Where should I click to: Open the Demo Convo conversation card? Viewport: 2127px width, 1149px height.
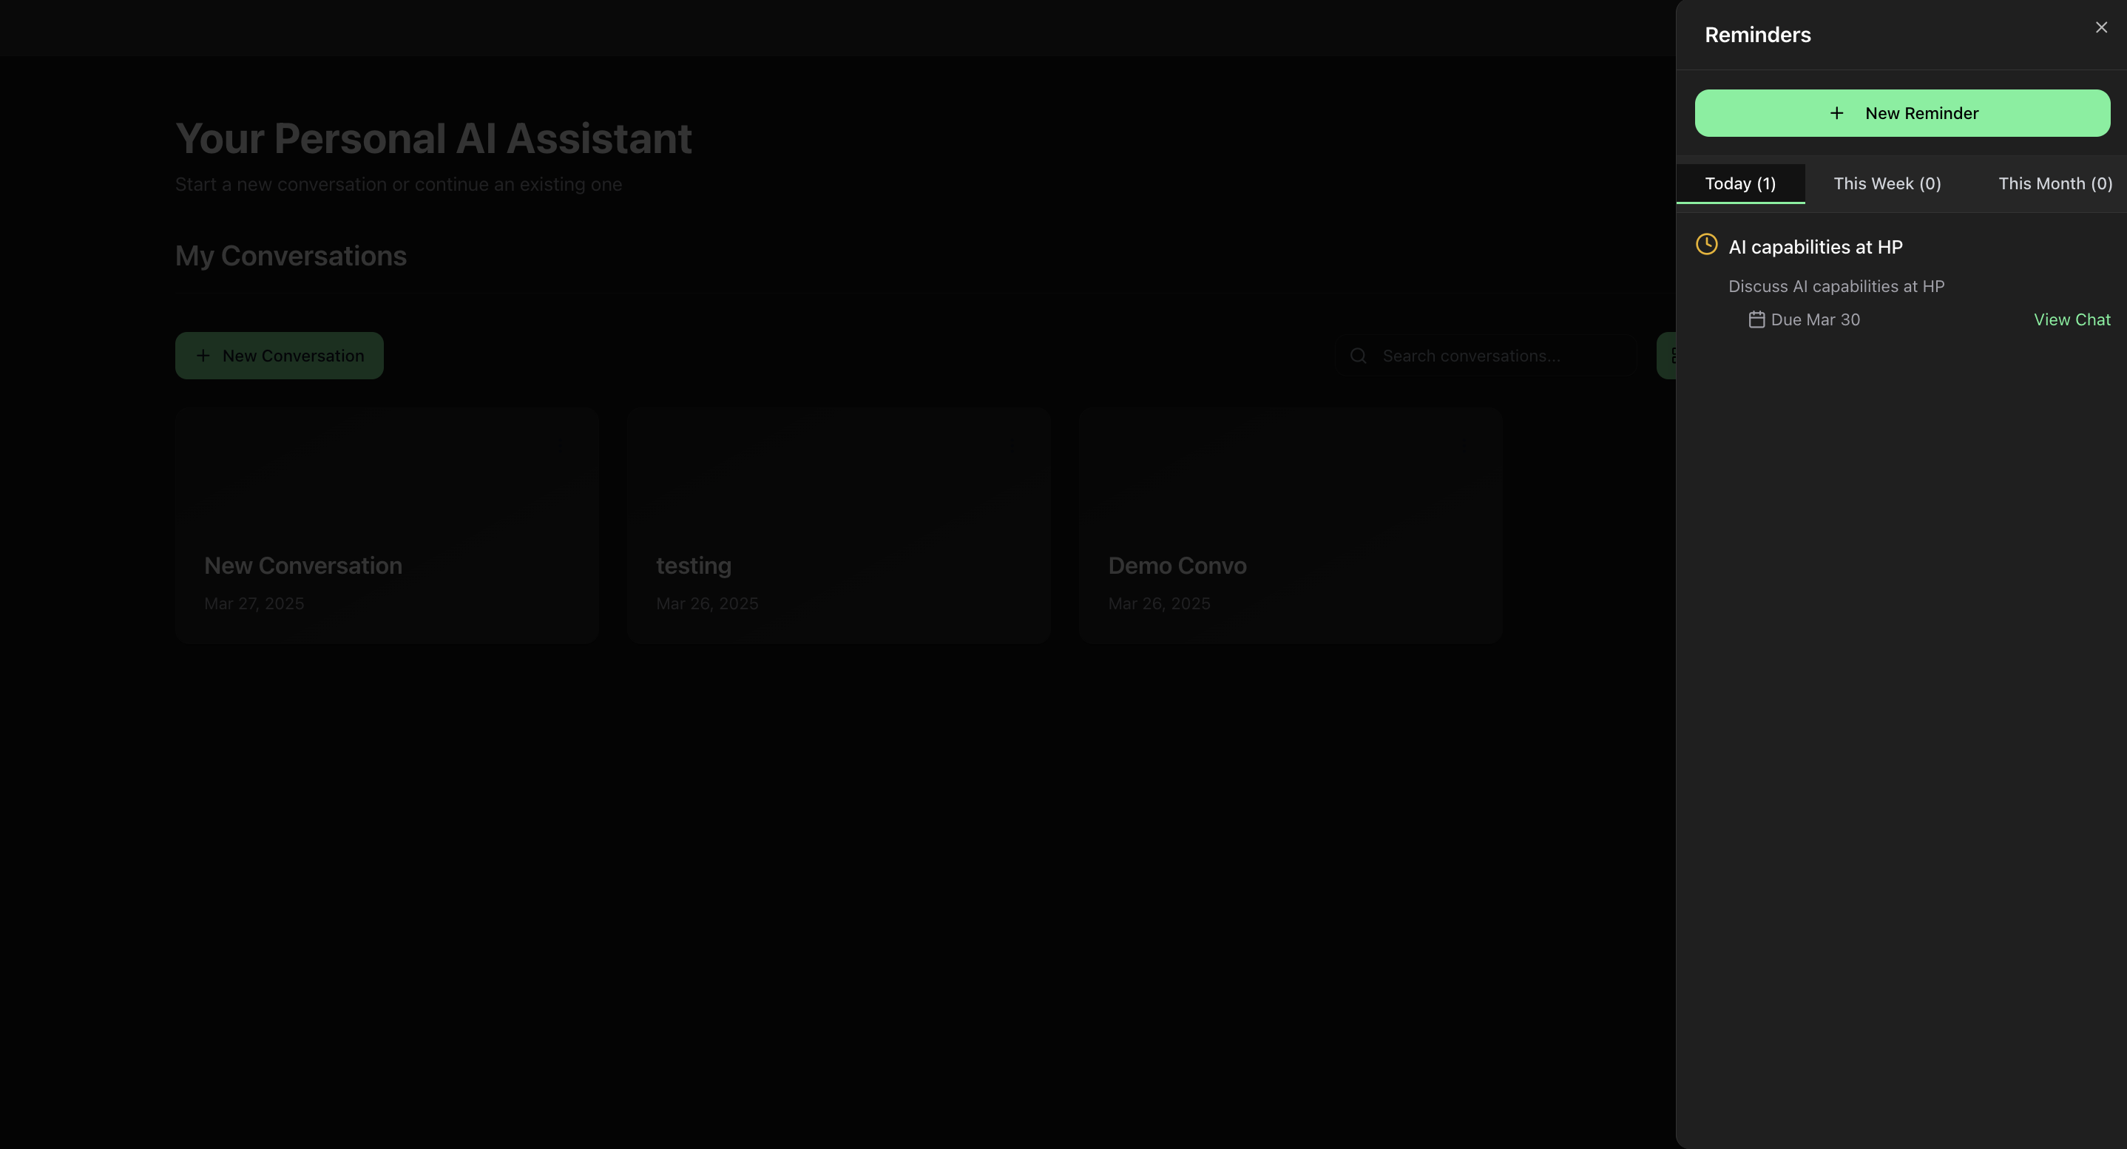(1290, 525)
